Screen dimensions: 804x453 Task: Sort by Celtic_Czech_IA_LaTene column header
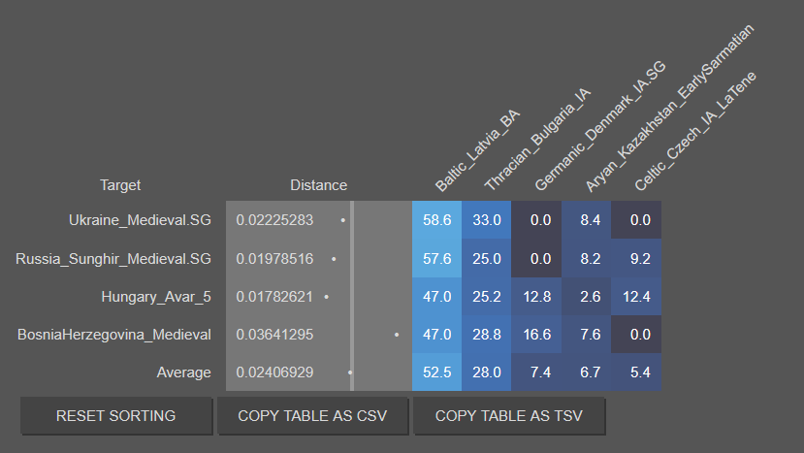(x=694, y=131)
